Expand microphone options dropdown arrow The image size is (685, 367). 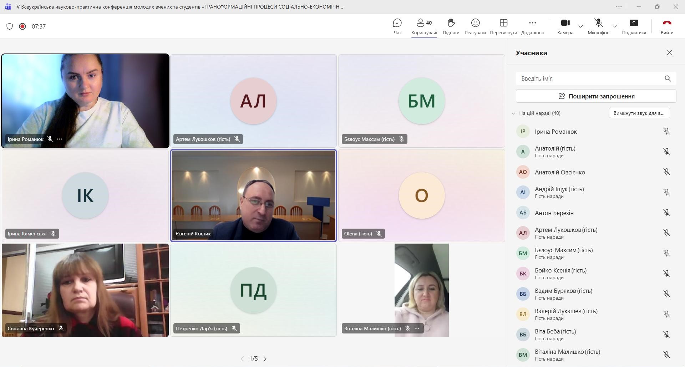click(x=615, y=26)
